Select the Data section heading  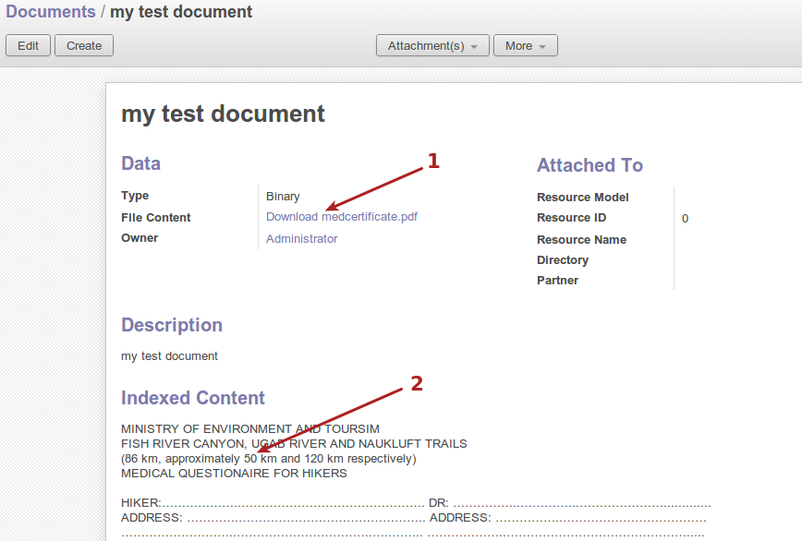coord(140,163)
